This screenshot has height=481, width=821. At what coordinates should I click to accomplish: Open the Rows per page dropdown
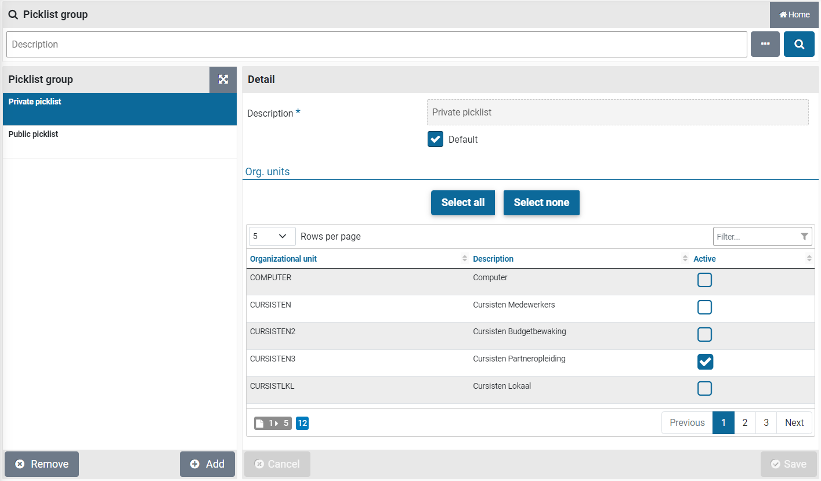tap(272, 236)
